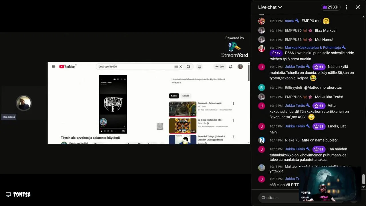366x206 pixels.
Task: Open the DestroyerIts666 channel name
Action: pos(79,143)
